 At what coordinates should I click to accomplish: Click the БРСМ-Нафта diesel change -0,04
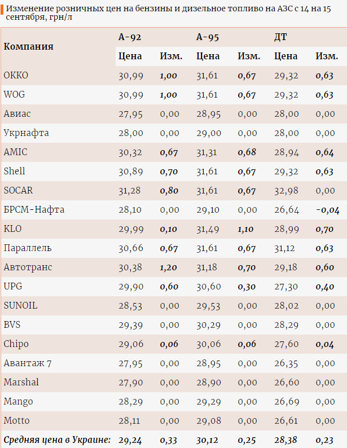(327, 210)
